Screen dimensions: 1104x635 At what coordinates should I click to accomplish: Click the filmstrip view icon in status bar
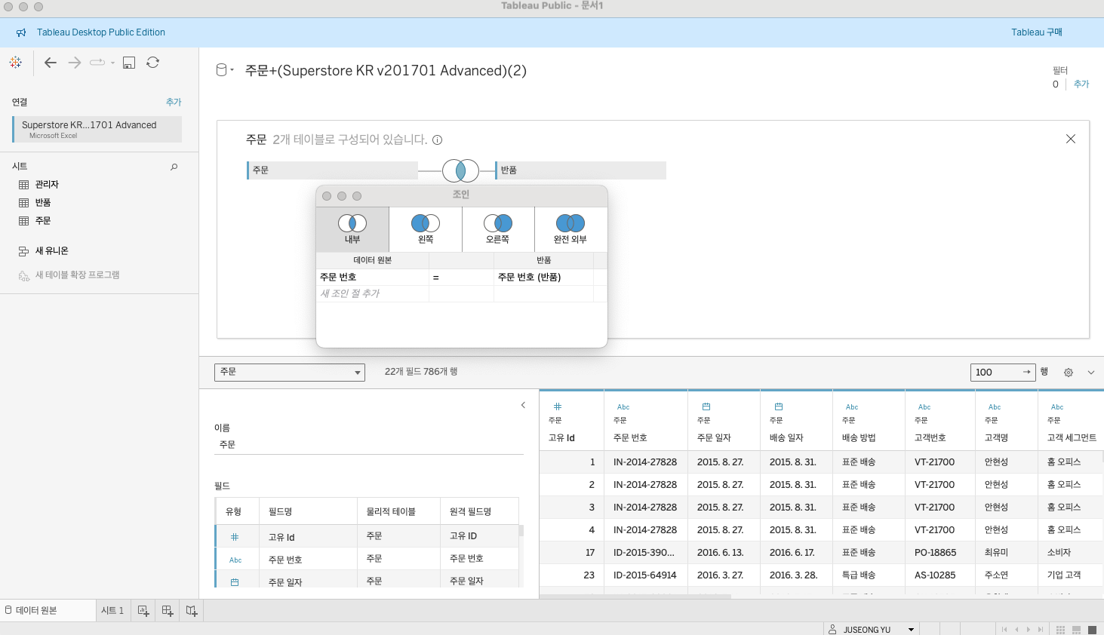click(1077, 630)
